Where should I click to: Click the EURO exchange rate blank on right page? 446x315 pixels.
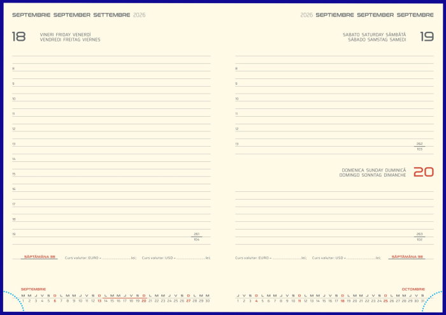(287, 258)
